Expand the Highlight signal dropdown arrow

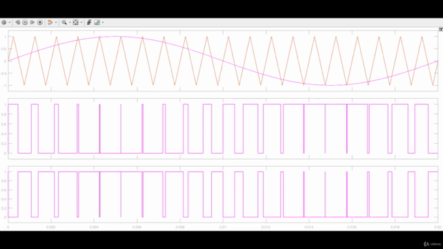click(55, 22)
